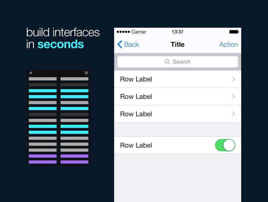
Task: Tap the Action link in navigation bar
Action: coord(228,45)
